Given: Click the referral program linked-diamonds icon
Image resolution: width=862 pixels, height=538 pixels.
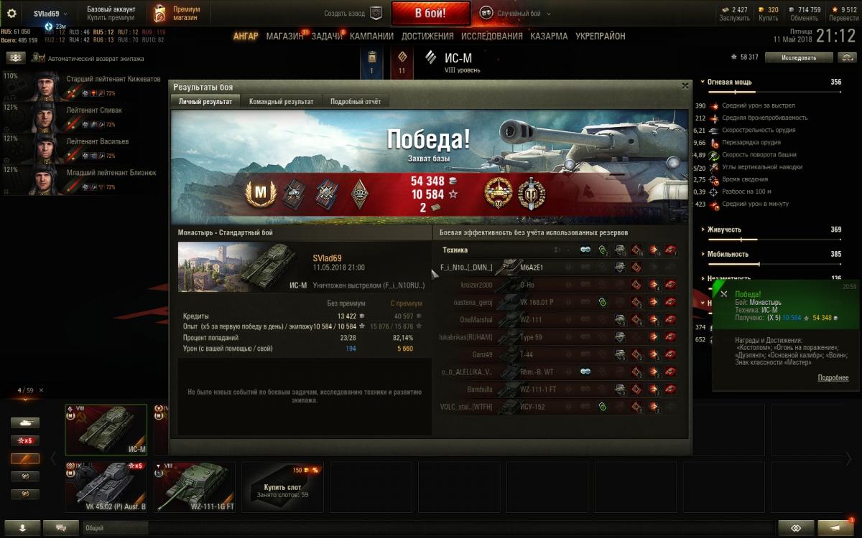Looking at the screenshot, I should point(796,527).
